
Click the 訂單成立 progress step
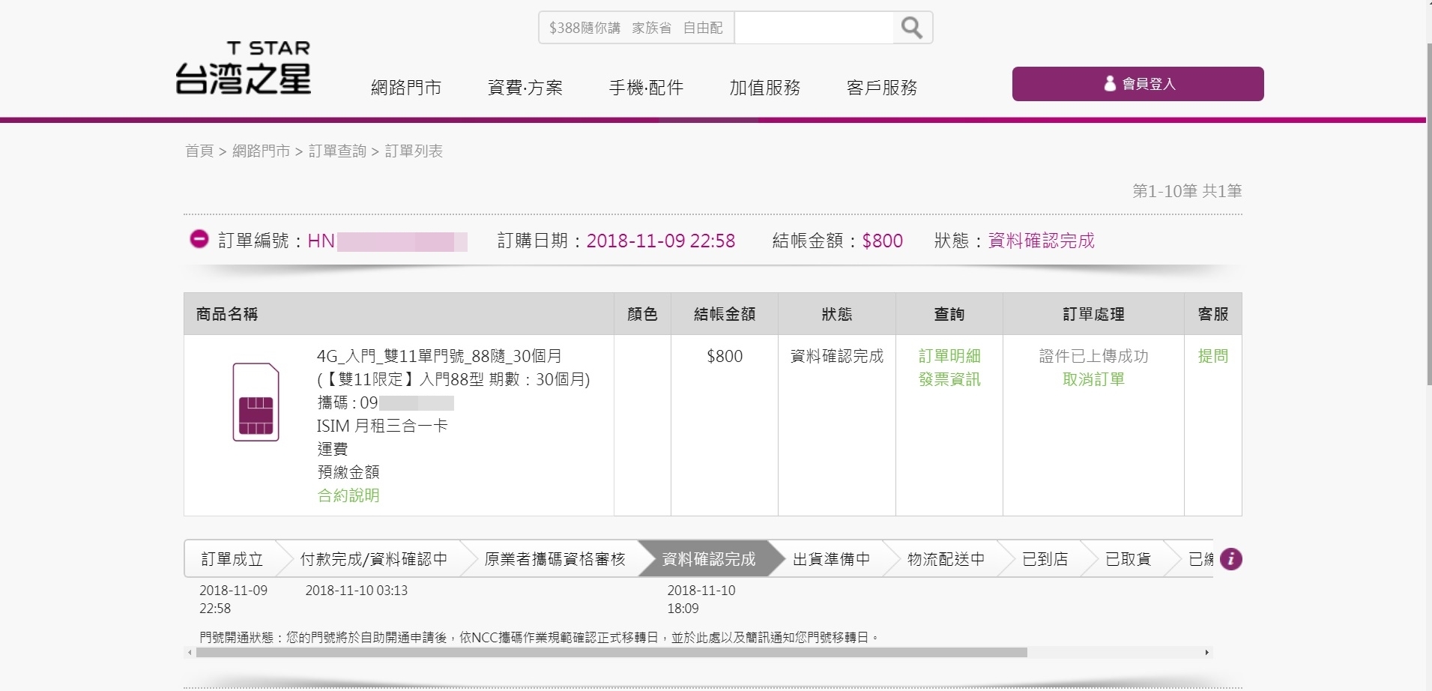[232, 559]
